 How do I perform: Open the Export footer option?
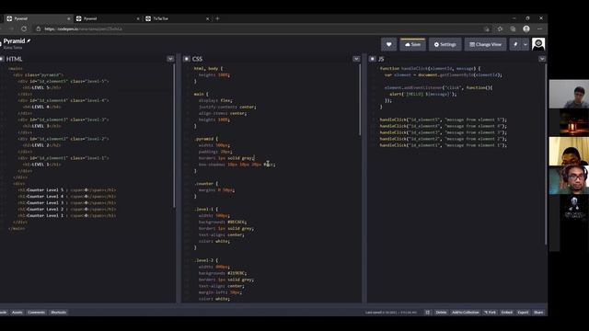click(523, 313)
